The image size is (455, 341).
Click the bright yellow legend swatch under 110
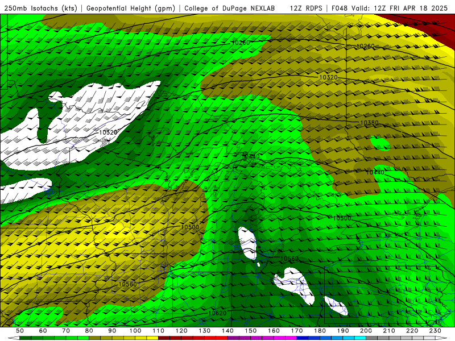(x=152, y=338)
